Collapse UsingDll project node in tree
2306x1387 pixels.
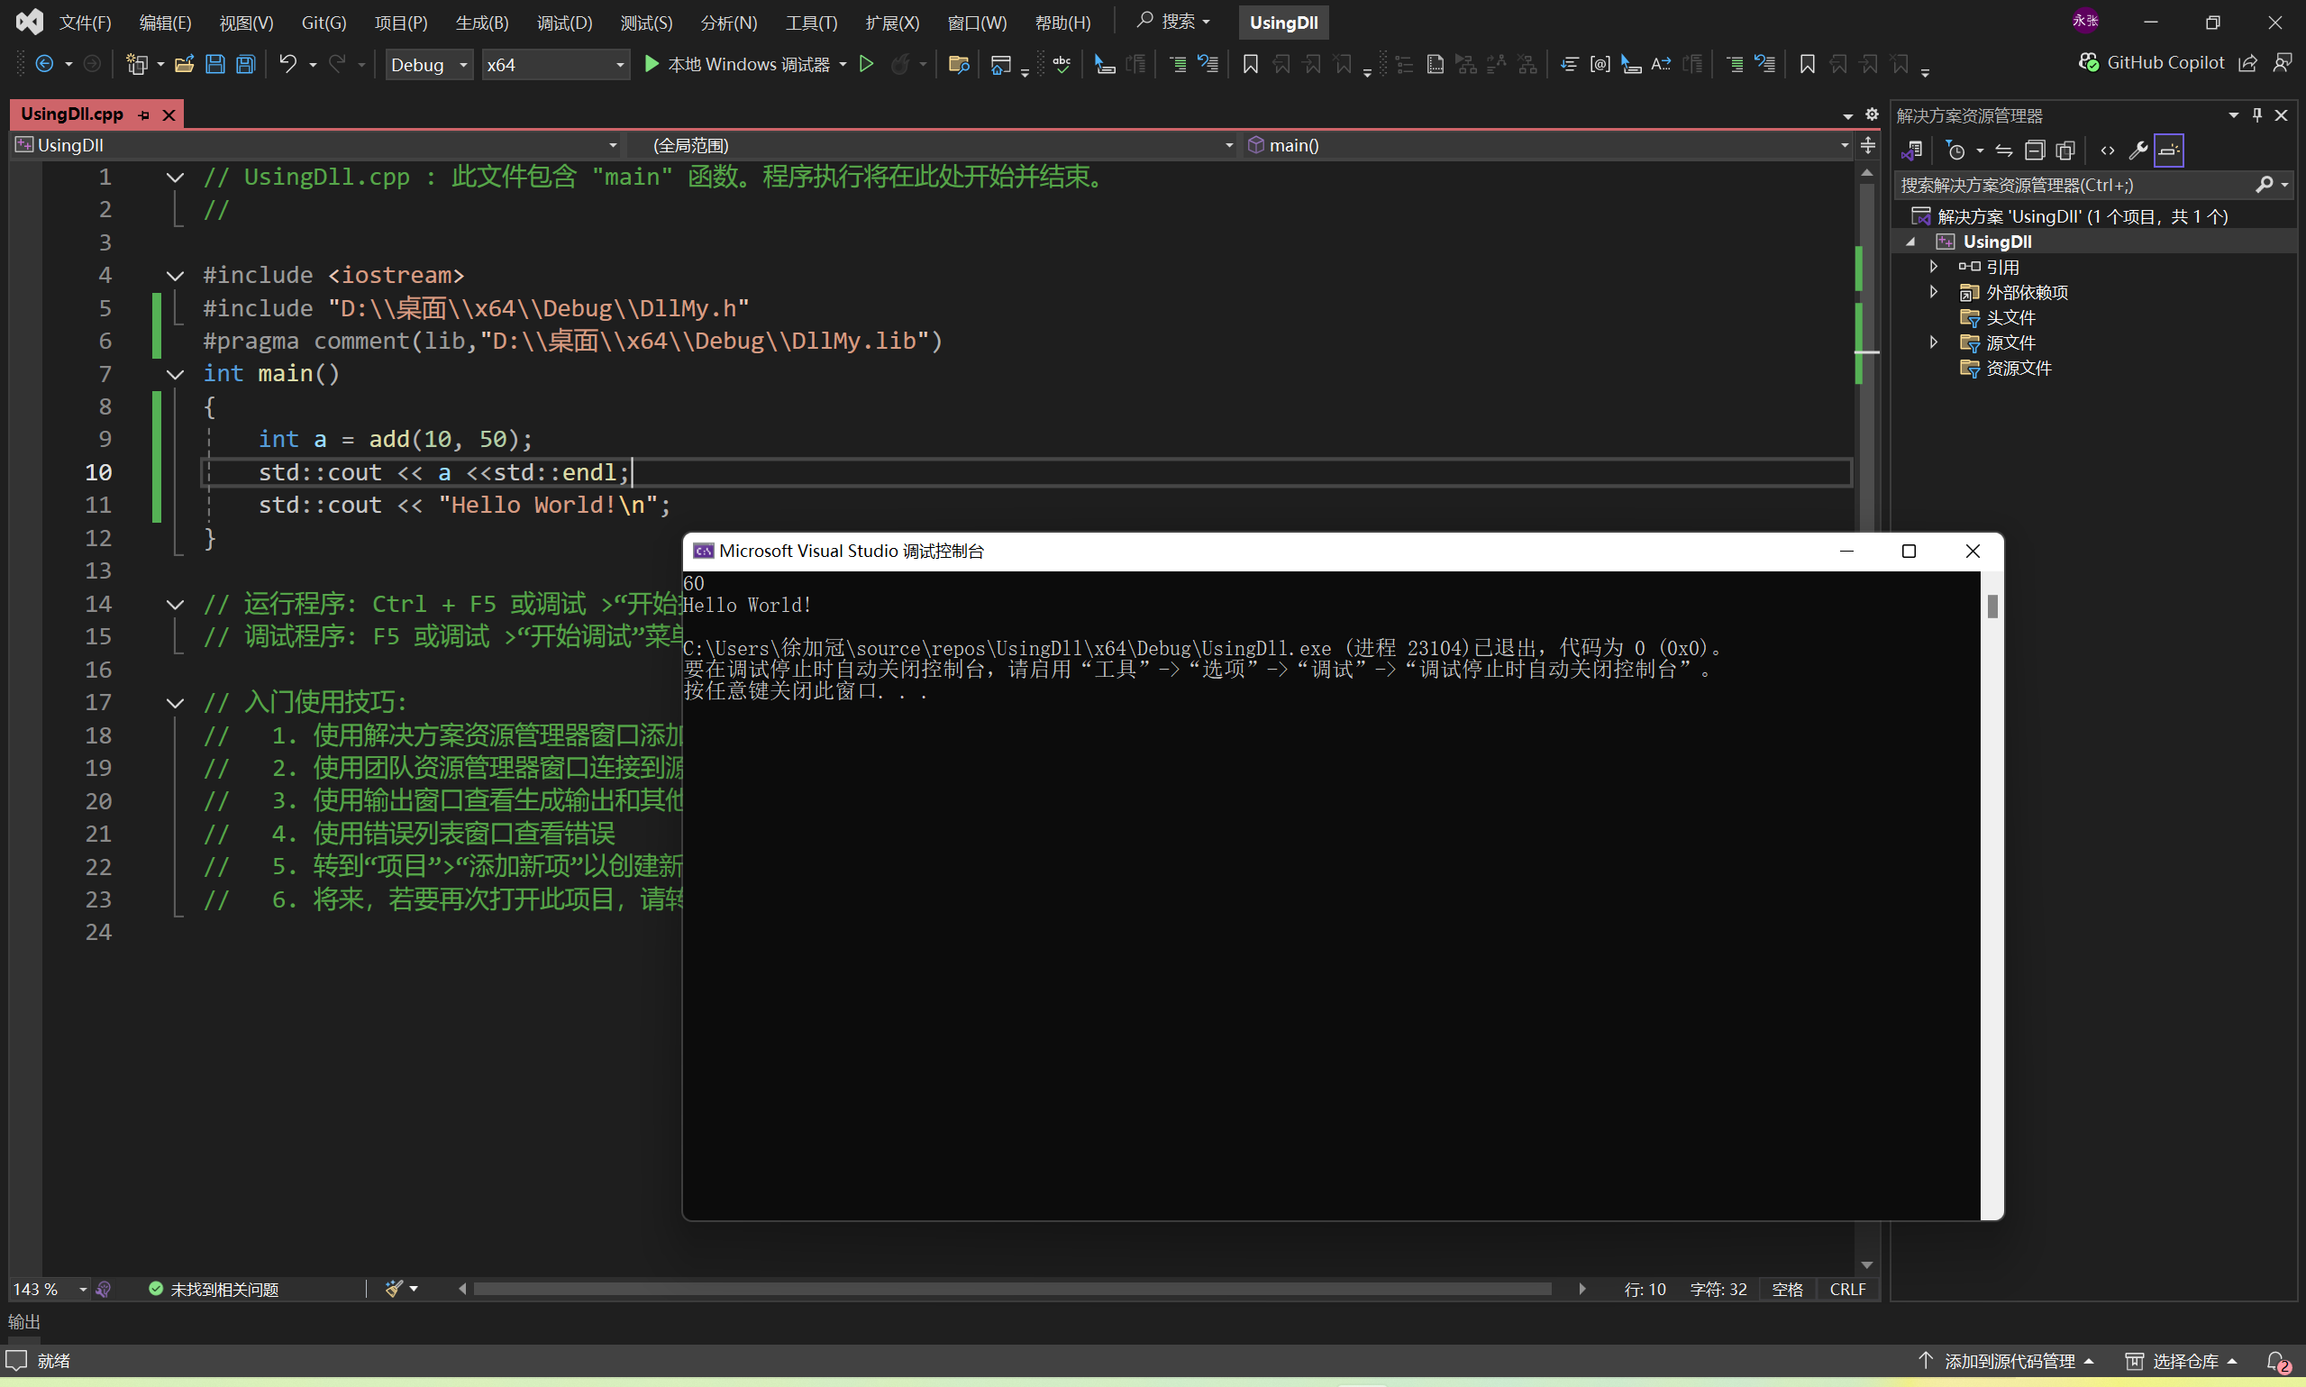click(1911, 242)
